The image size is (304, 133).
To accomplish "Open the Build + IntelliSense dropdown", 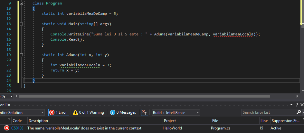I will click(176, 112).
